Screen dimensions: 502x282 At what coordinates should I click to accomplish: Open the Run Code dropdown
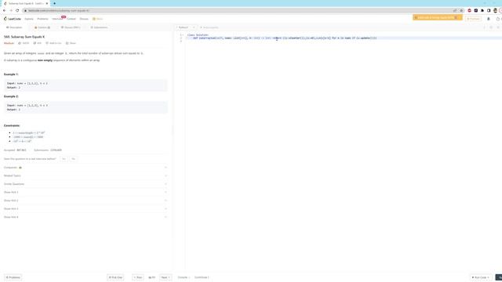[x=481, y=277]
